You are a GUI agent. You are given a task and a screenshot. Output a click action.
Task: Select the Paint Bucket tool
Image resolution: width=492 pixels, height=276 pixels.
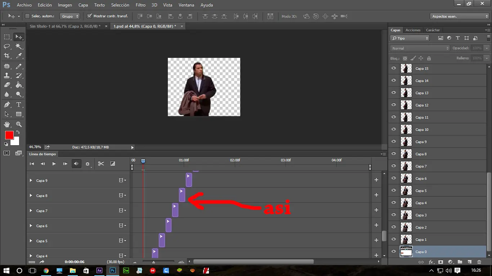click(x=19, y=85)
